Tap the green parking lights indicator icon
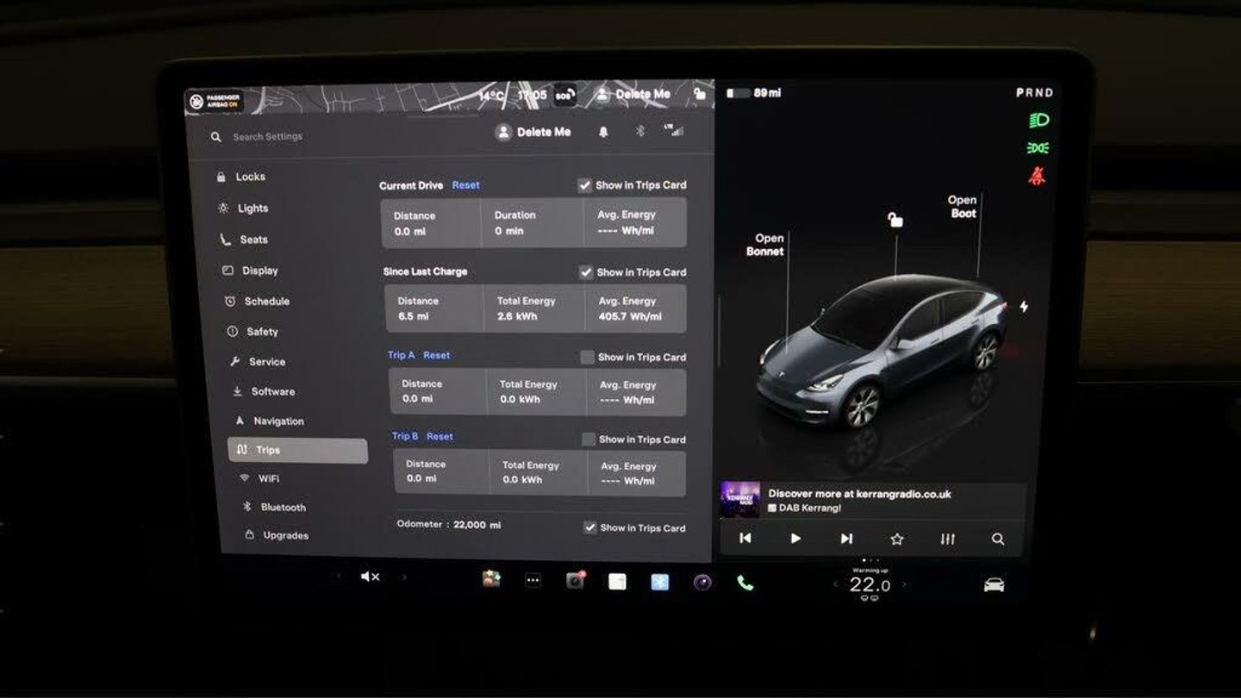 [x=1038, y=148]
